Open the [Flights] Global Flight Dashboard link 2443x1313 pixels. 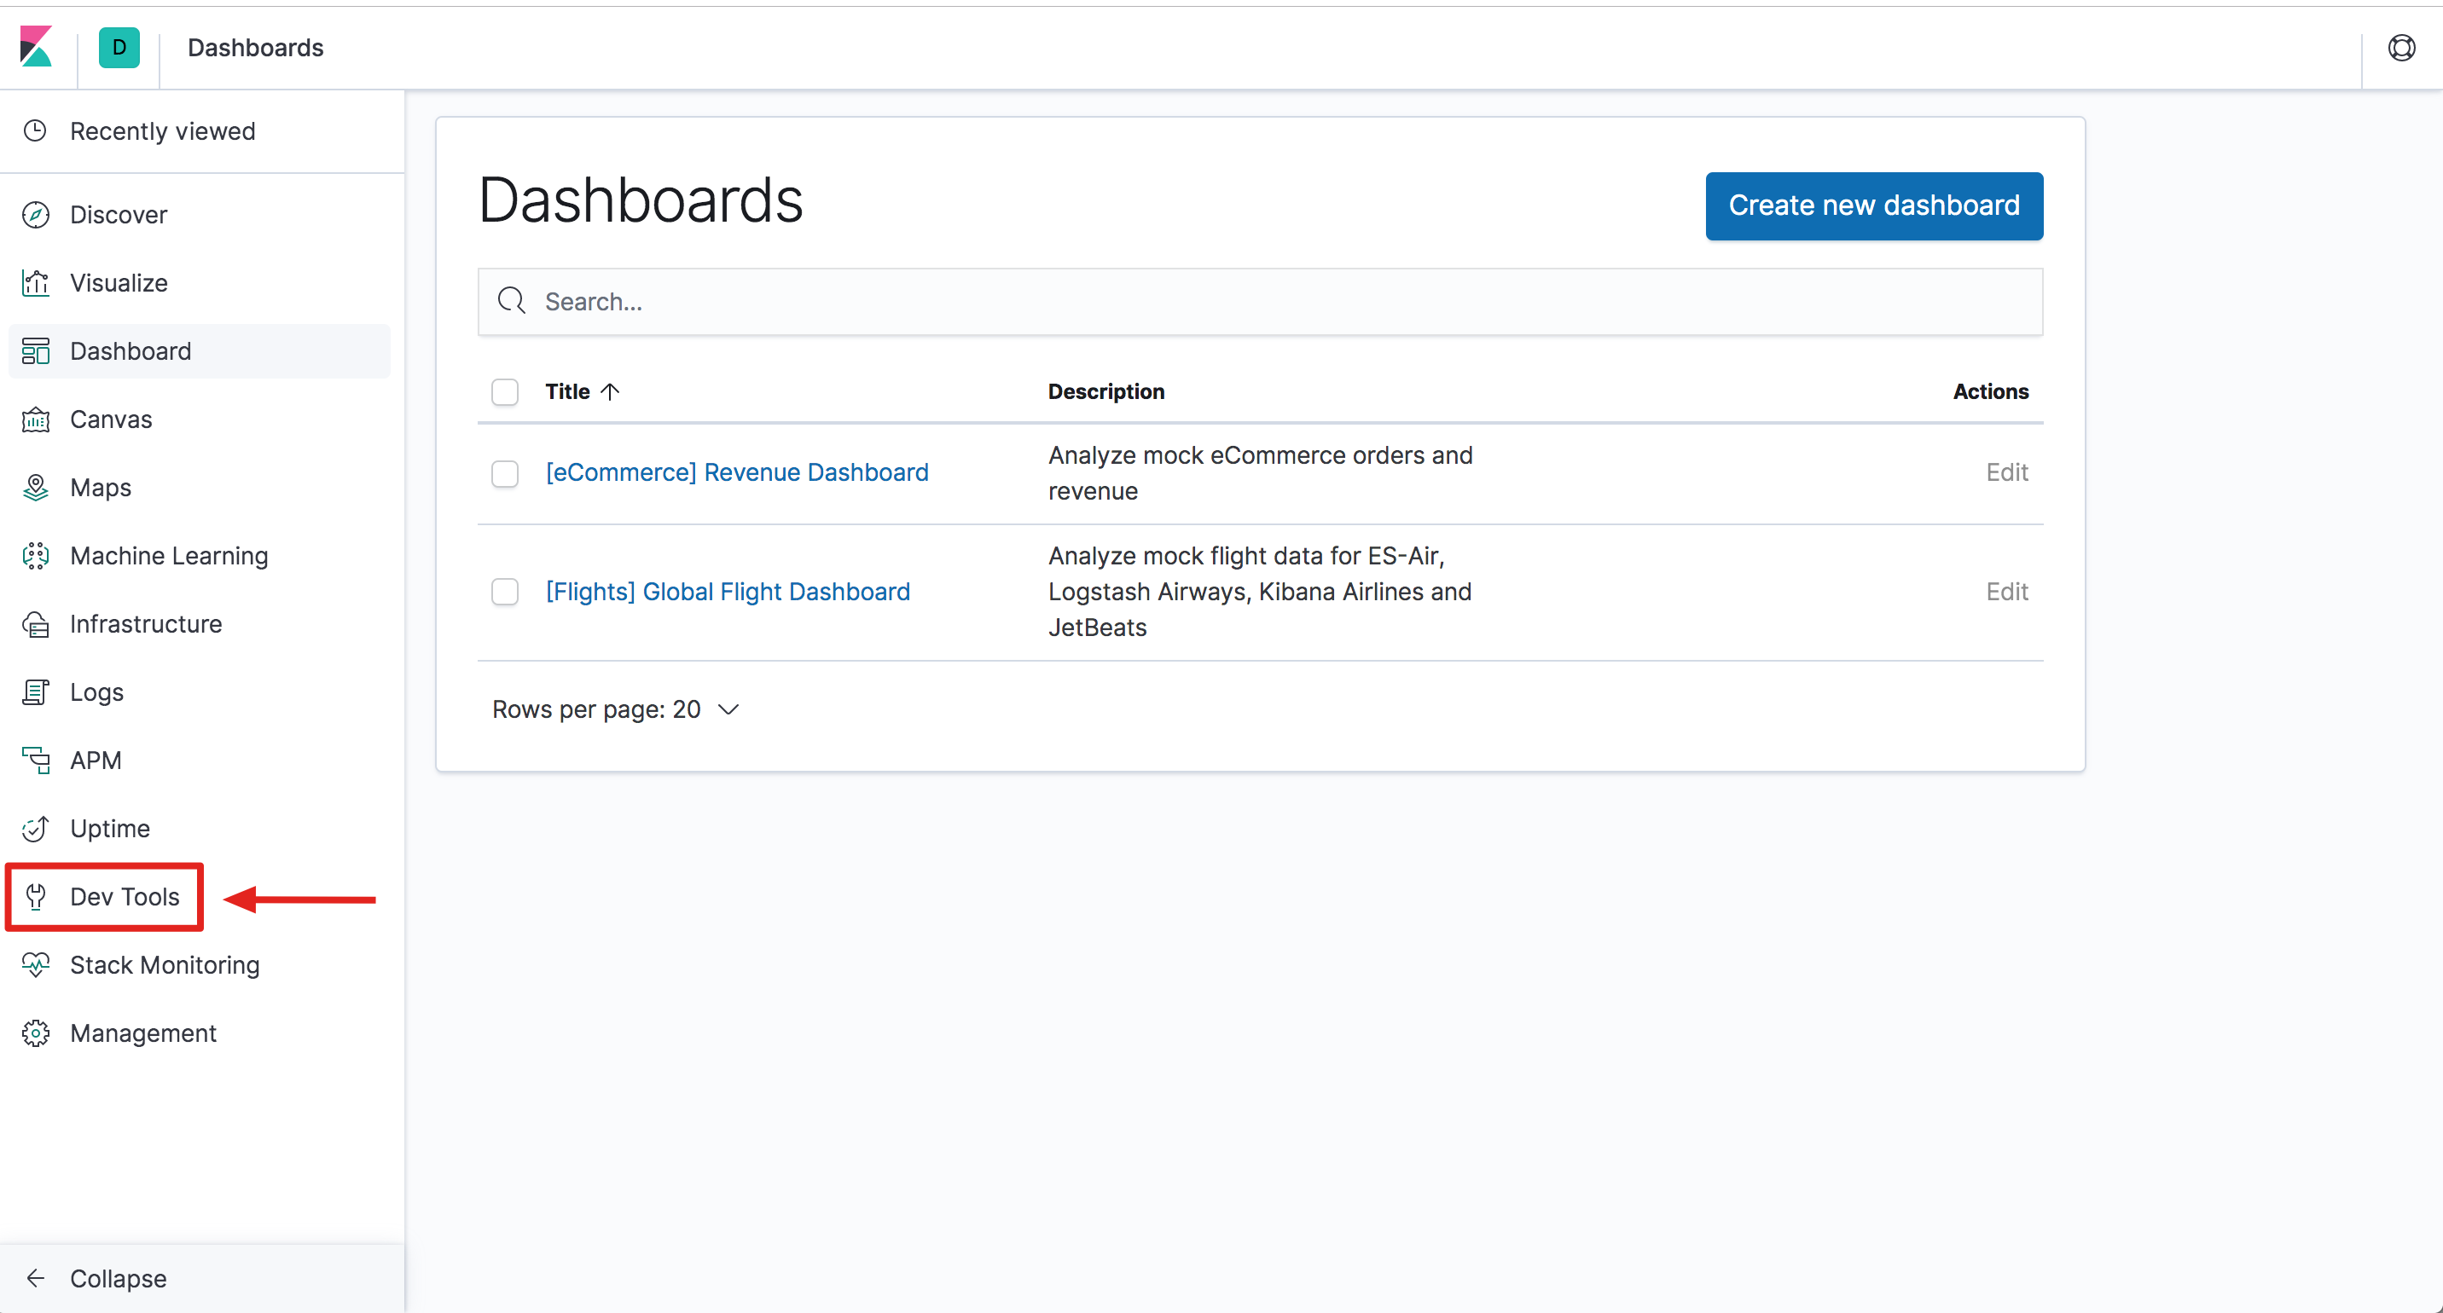pyautogui.click(x=728, y=593)
